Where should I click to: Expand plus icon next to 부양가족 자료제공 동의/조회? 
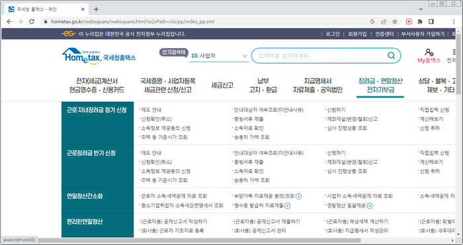[x=298, y=196]
